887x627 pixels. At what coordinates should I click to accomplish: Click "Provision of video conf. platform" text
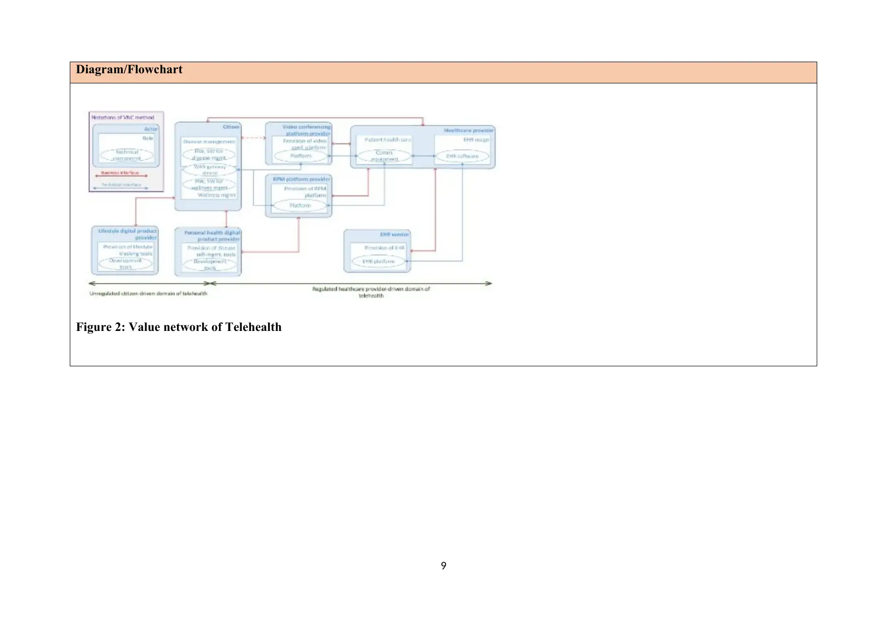305,144
